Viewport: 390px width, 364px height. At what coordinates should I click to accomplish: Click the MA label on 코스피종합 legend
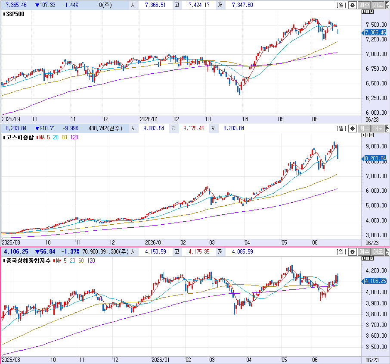click(42, 137)
